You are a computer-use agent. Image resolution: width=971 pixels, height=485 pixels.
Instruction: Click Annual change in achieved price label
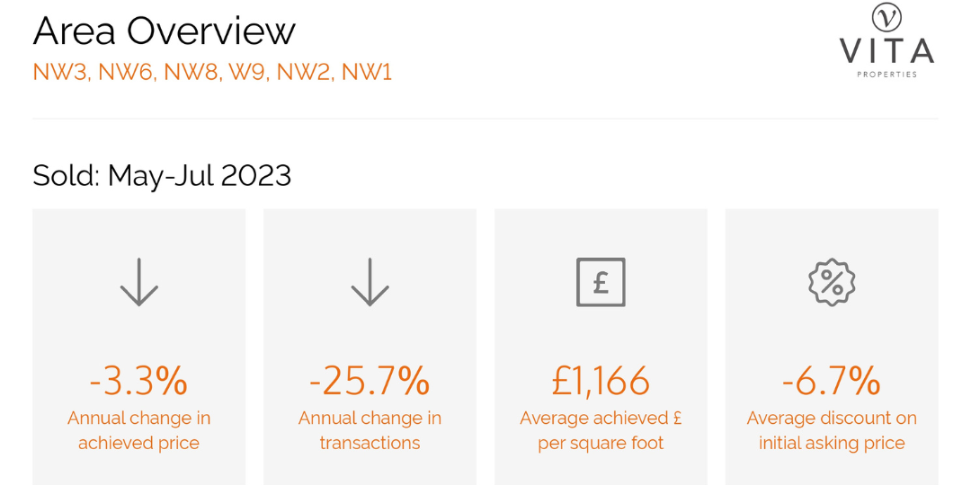pyautogui.click(x=138, y=430)
